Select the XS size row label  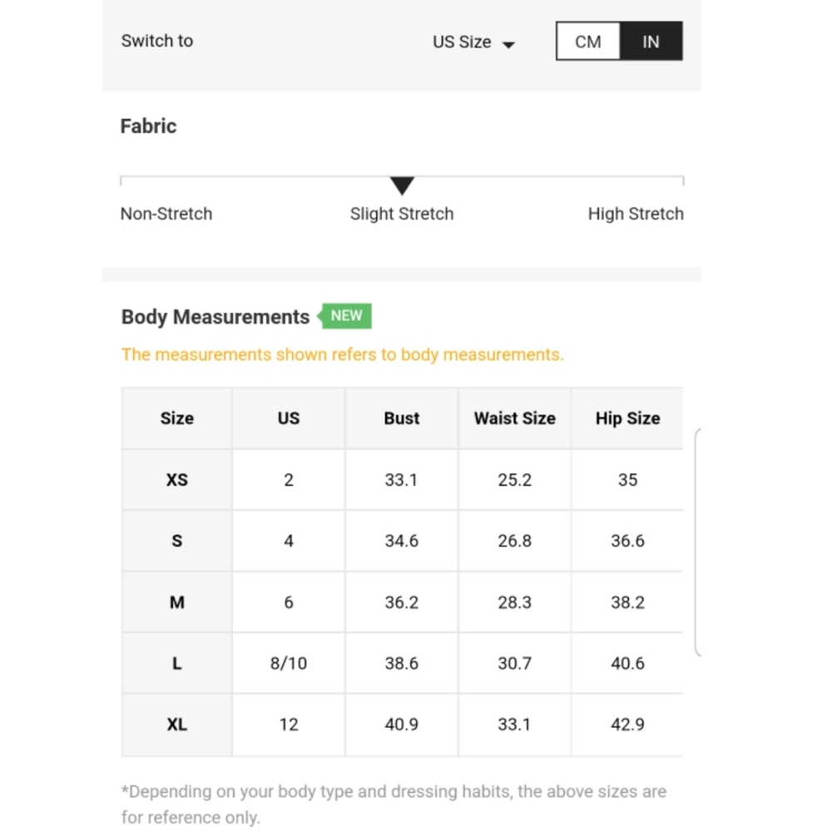pos(176,480)
